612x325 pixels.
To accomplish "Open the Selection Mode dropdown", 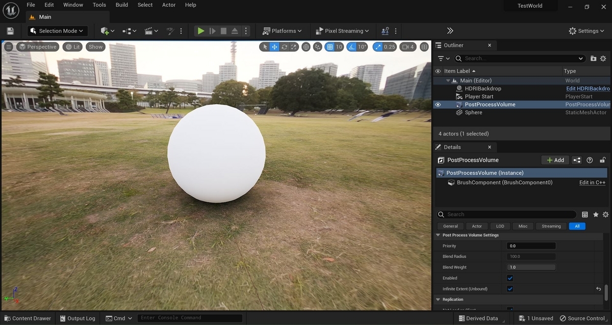I will point(58,31).
